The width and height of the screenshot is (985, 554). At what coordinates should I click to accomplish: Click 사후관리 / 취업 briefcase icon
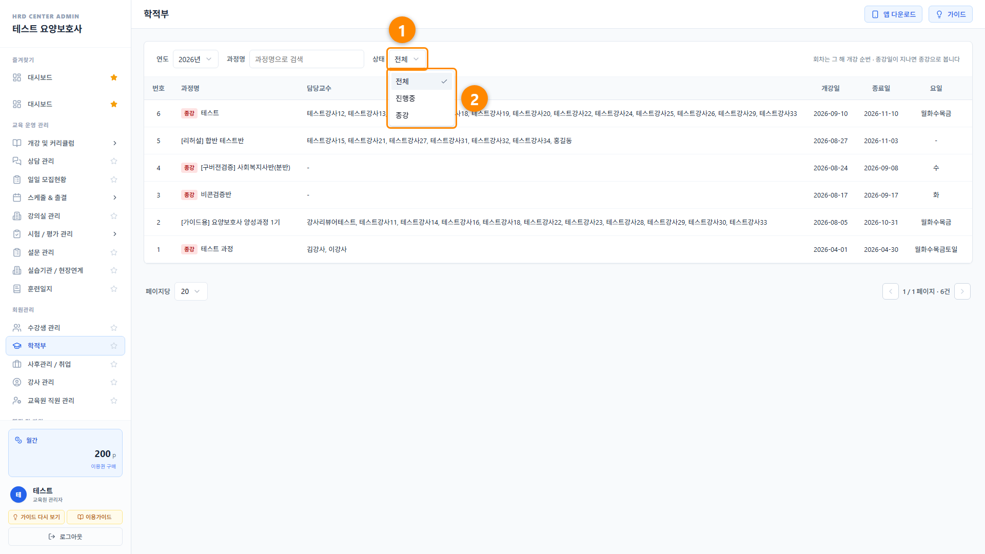point(17,364)
